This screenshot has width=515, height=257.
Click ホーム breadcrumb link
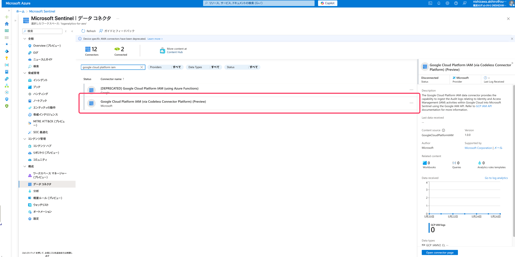tap(20, 12)
